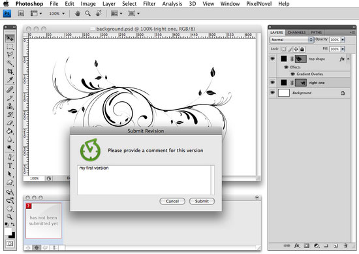Open the Layers panel options menu
359x254 pixels.
click(352, 33)
